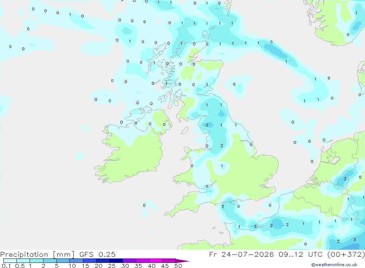
Task: Click the legend label '20'
Action: [x=99, y=266]
